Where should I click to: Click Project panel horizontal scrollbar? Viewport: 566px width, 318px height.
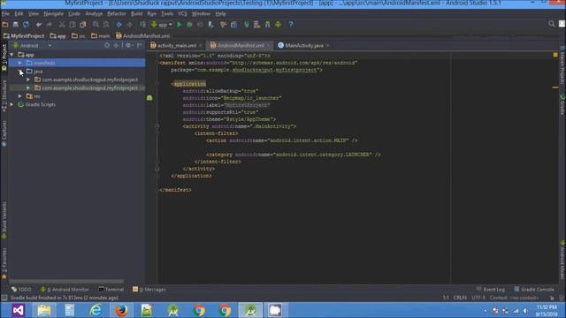coord(66,281)
